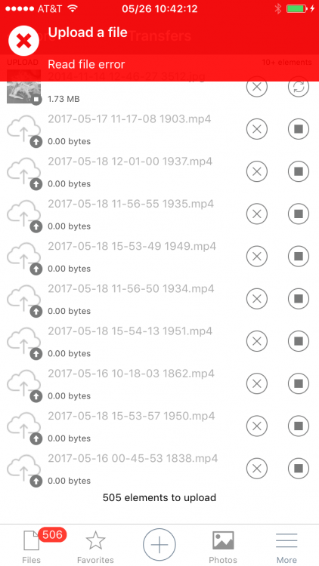Stop upload of 1935.mp4
This screenshot has height=566, width=319.
click(x=299, y=214)
